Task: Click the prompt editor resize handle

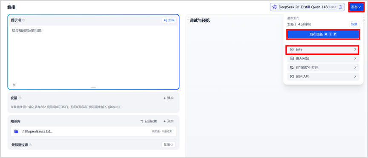Action: coord(93,87)
